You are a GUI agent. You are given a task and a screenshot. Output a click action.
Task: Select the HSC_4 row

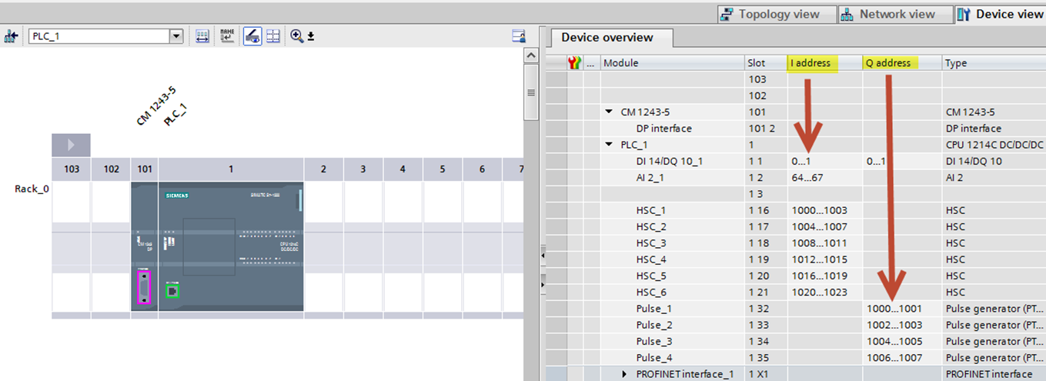pyautogui.click(x=796, y=259)
